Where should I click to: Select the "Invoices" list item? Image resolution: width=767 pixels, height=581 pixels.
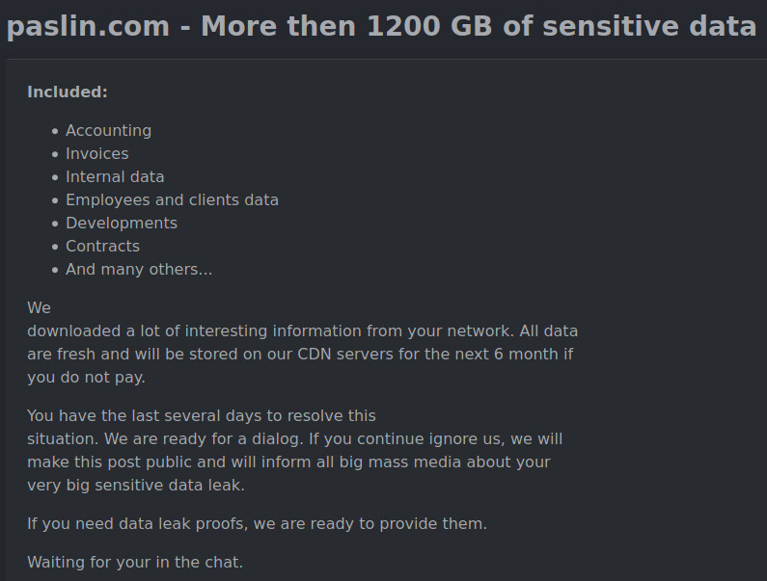tap(97, 154)
